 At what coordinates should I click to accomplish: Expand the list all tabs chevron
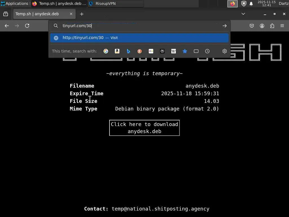click(x=243, y=14)
